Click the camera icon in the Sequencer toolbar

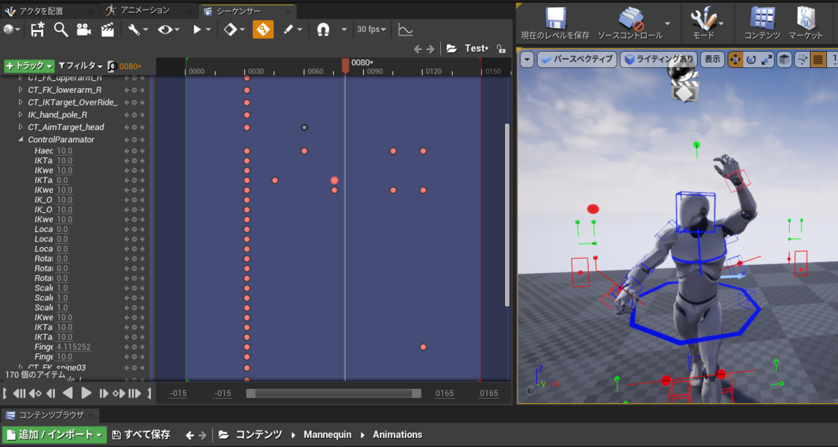(84, 29)
